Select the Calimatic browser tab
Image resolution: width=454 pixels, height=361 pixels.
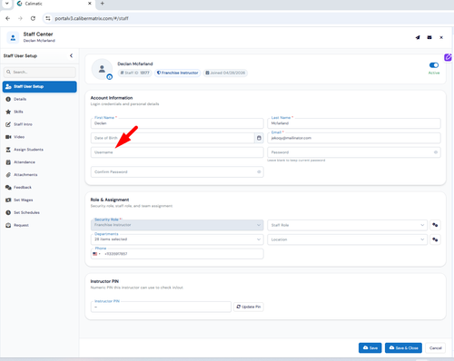[x=54, y=4]
